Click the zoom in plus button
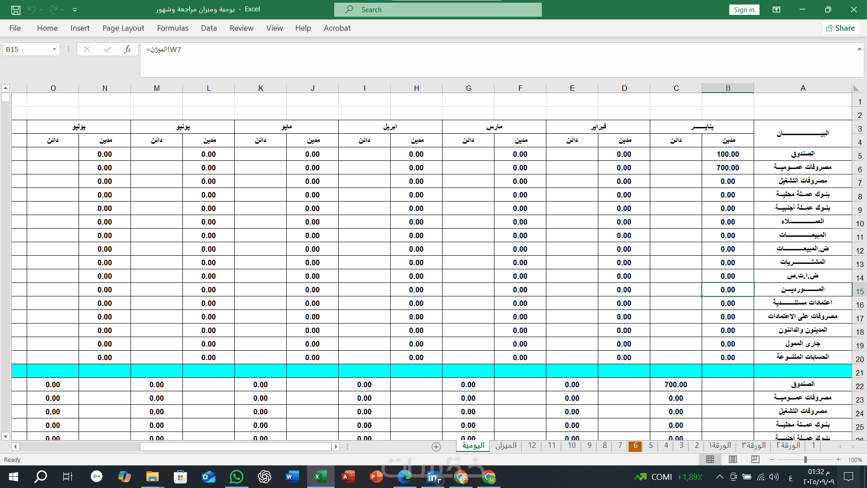This screenshot has height=488, width=867. 838,460
